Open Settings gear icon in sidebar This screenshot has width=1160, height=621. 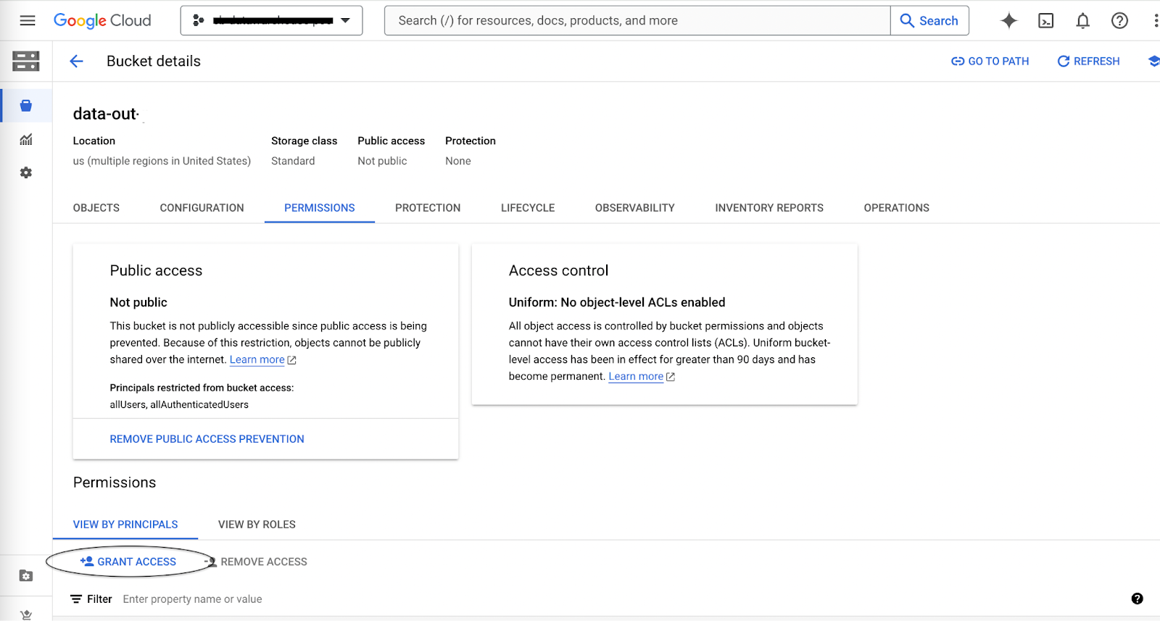point(26,172)
